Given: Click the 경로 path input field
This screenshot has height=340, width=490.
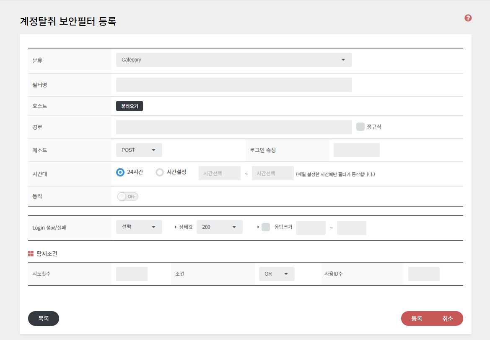Looking at the screenshot, I should tap(233, 127).
